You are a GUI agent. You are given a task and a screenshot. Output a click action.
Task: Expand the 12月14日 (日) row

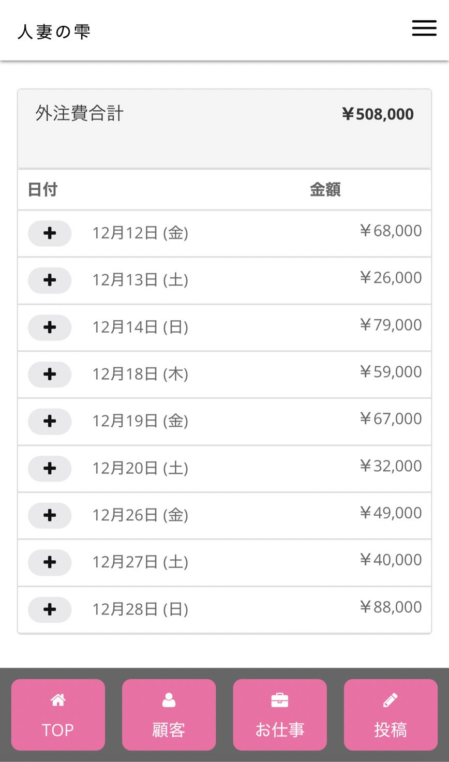coord(50,327)
